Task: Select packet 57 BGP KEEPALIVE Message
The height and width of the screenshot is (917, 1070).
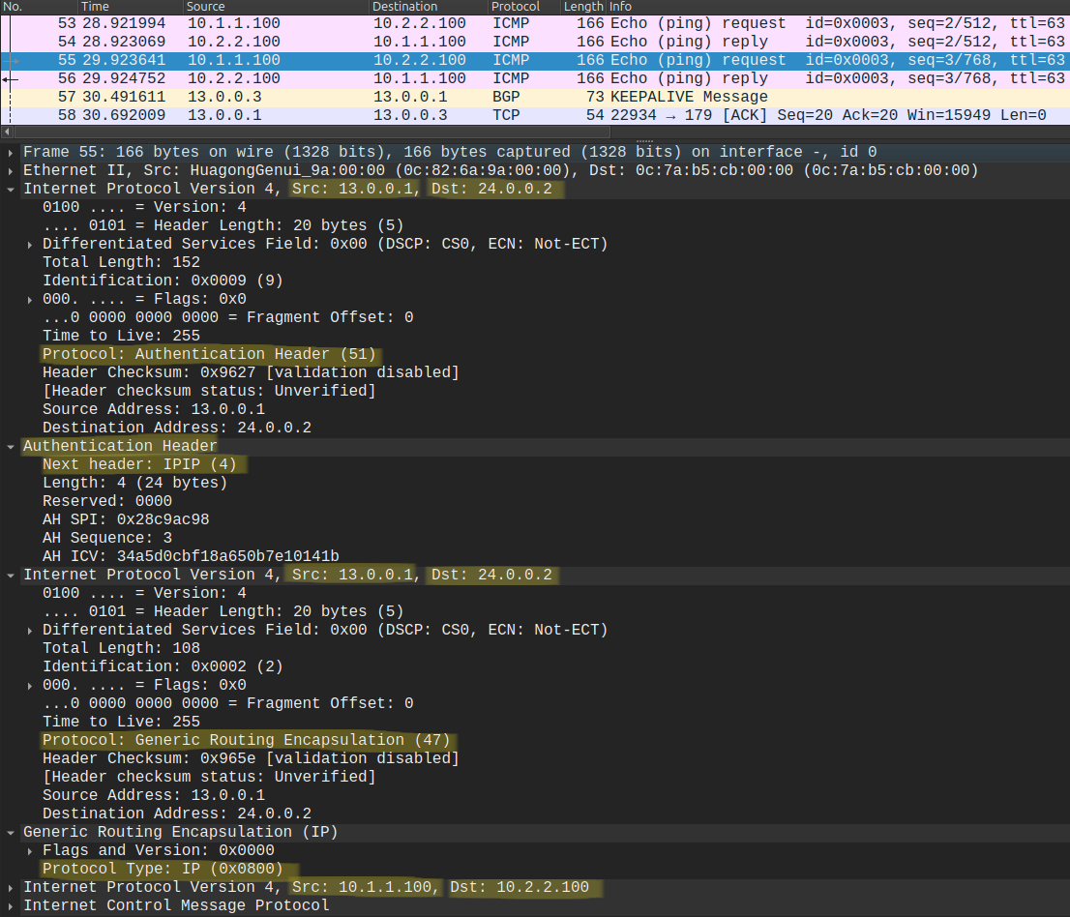Action: click(535, 97)
